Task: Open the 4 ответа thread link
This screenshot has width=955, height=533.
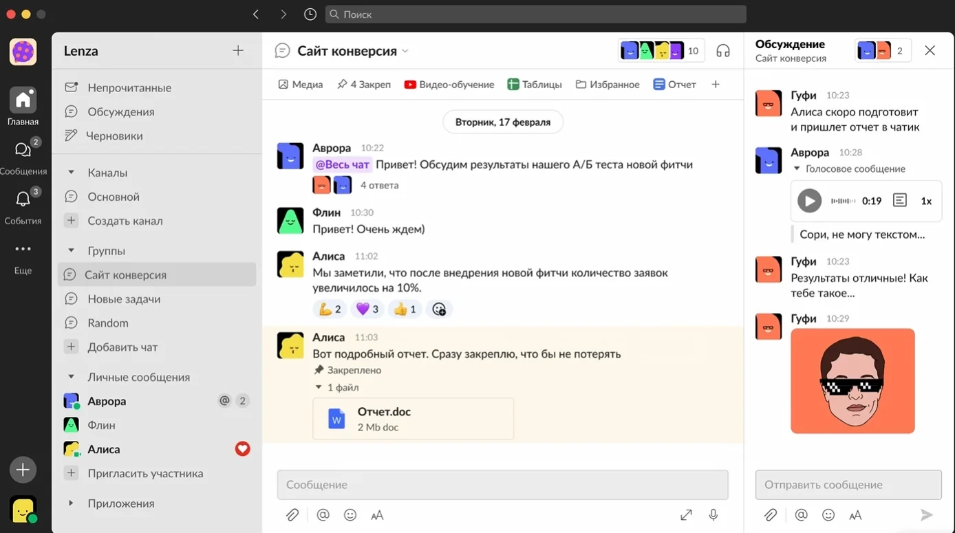Action: pos(379,185)
